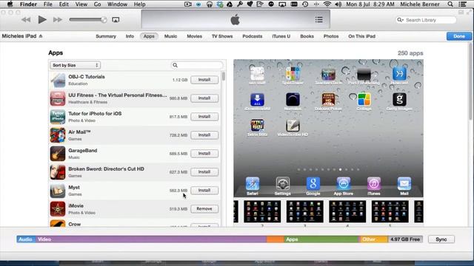The width and height of the screenshot is (474, 266).
Task: Open the Podcasts tab
Action: [252, 36]
